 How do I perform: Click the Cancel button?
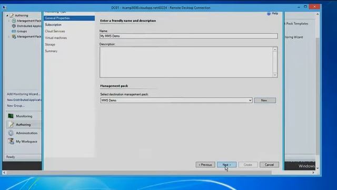269,165
